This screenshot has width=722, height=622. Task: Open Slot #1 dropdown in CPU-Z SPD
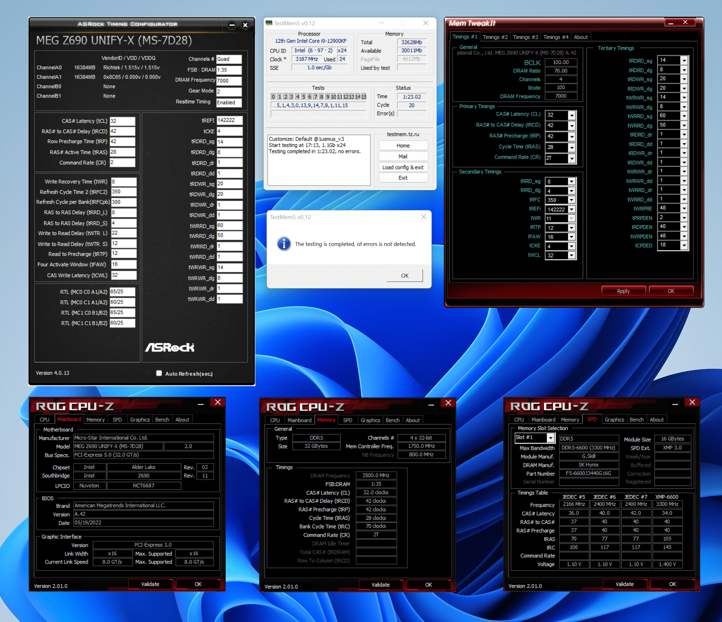[x=551, y=438]
